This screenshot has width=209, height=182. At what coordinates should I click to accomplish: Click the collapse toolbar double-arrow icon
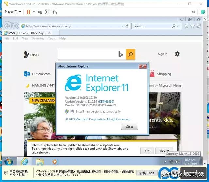coord(193,12)
